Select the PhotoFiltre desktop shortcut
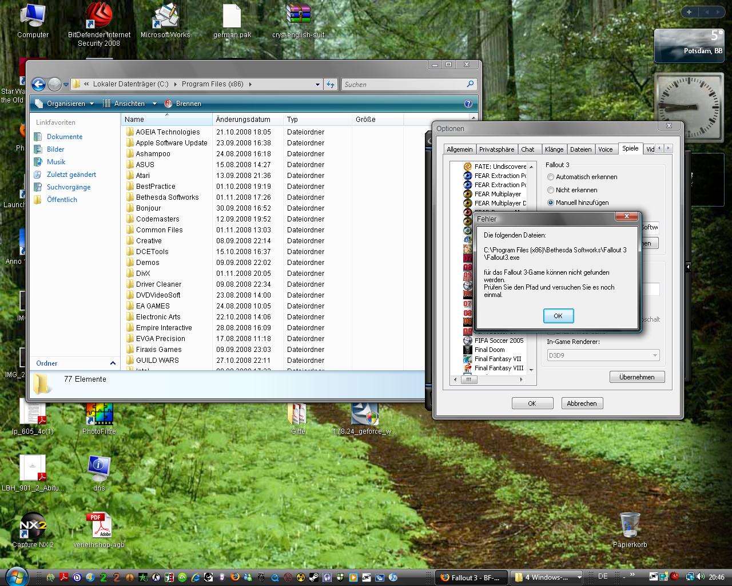This screenshot has width=732, height=586. click(99, 418)
